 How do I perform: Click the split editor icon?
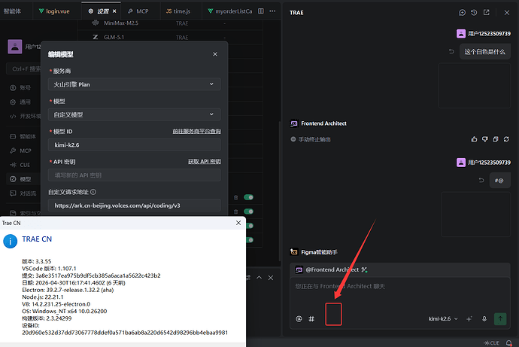coord(261,11)
